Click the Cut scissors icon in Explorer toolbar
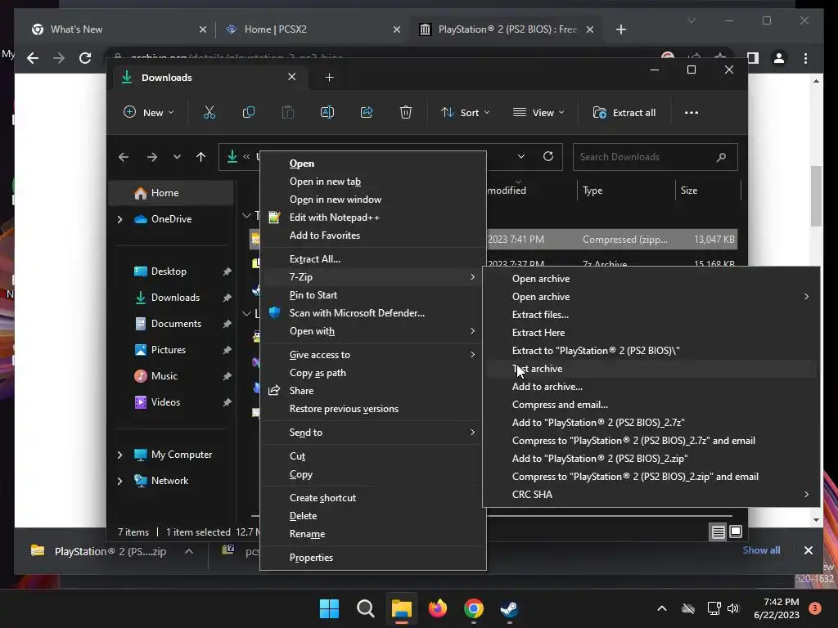 pyautogui.click(x=209, y=113)
